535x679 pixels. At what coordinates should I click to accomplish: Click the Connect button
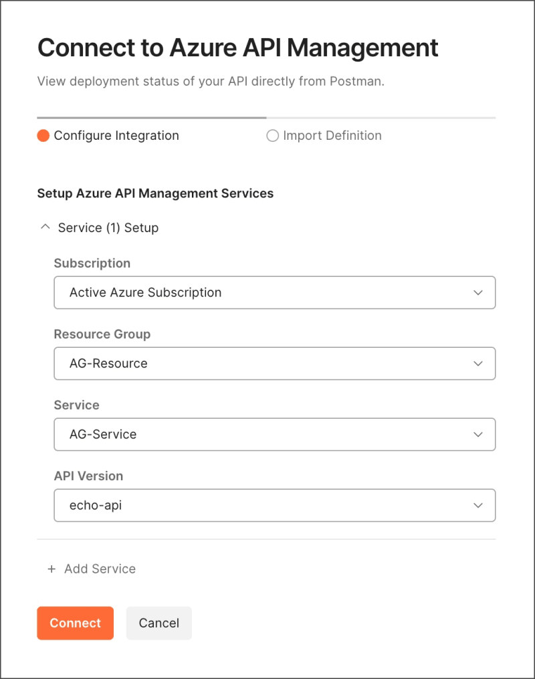[75, 623]
